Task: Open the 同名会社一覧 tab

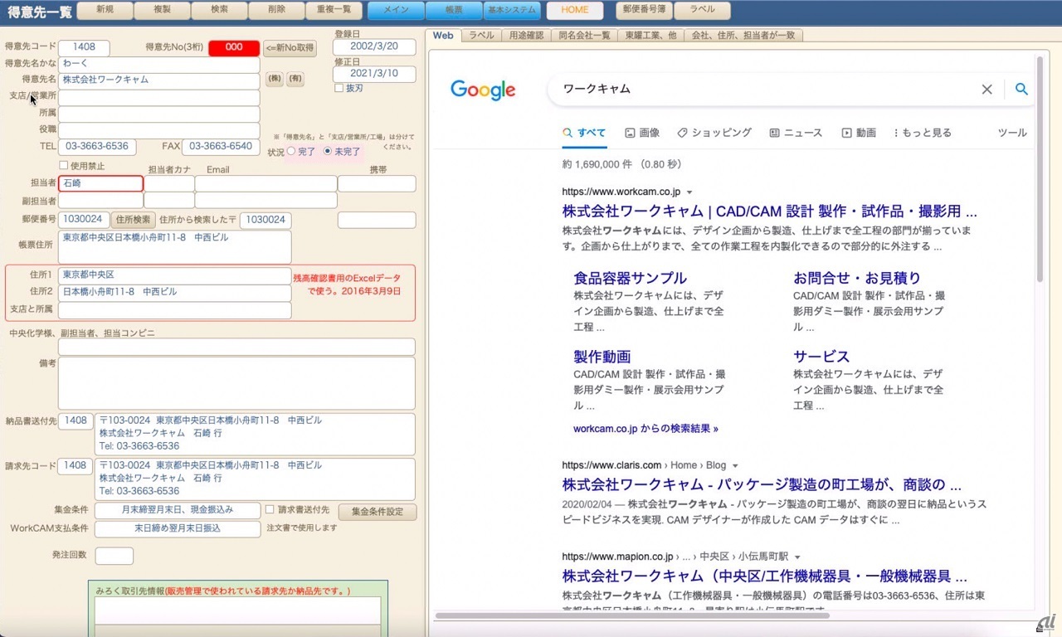Action: (584, 36)
